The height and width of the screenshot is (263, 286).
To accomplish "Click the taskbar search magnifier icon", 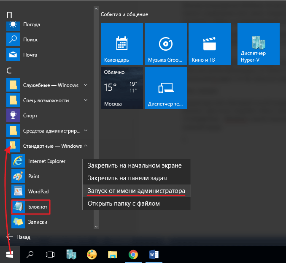I will pyautogui.click(x=30, y=255).
